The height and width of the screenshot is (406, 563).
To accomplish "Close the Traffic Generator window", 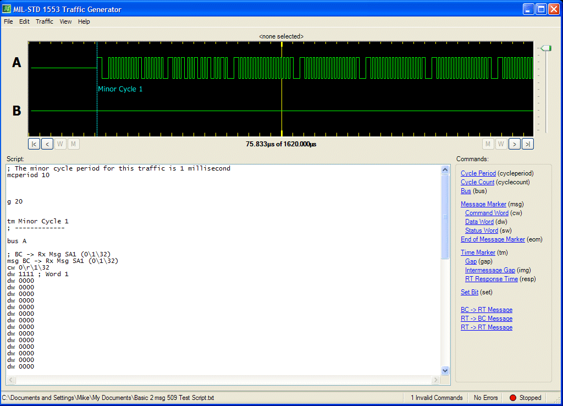I will point(554,9).
